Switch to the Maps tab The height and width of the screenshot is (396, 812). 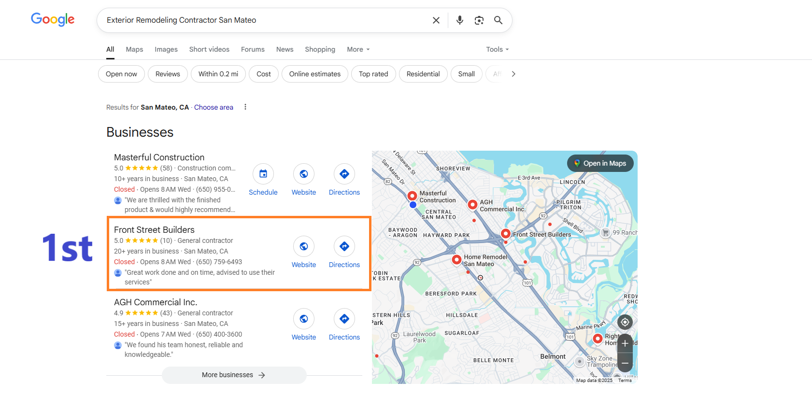pyautogui.click(x=134, y=49)
